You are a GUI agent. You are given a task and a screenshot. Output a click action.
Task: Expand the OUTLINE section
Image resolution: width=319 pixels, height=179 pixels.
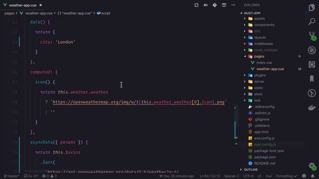point(251,170)
